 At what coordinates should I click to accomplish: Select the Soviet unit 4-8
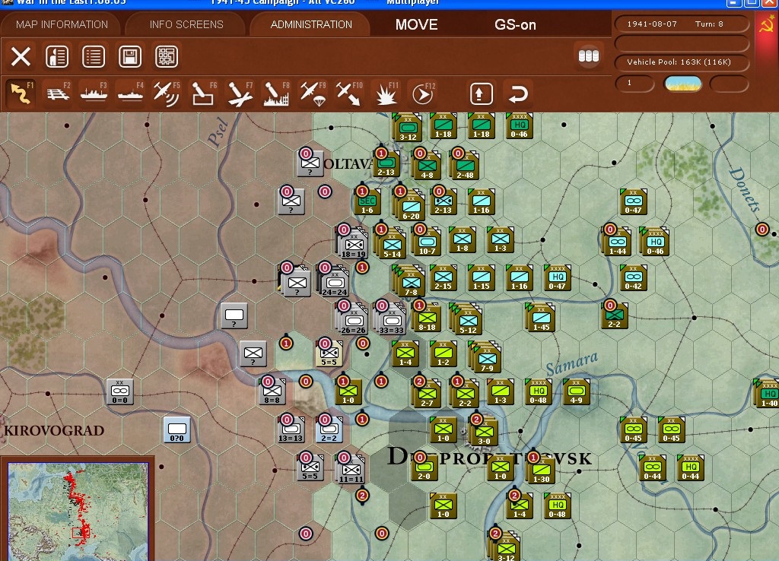point(427,165)
